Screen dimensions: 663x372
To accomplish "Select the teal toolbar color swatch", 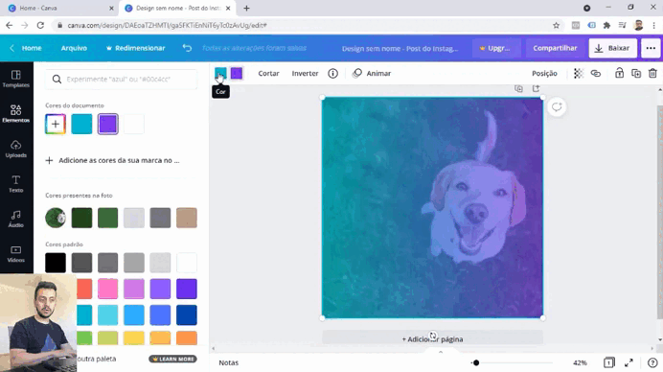I will 220,73.
